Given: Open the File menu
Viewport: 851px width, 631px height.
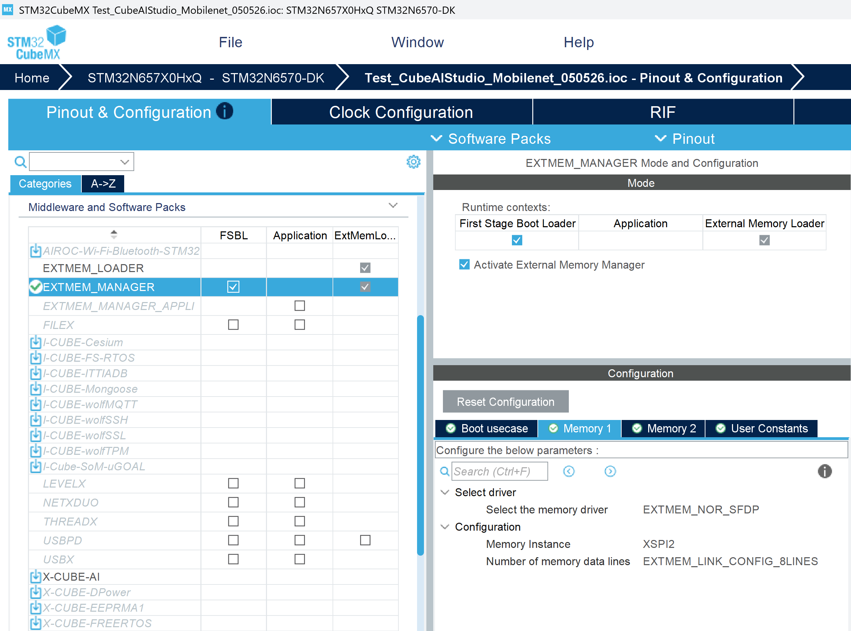Looking at the screenshot, I should [x=230, y=42].
